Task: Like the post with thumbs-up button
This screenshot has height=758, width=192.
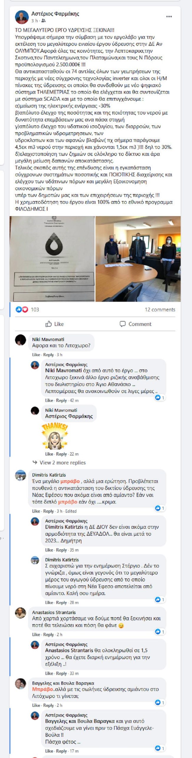Action: point(55,324)
